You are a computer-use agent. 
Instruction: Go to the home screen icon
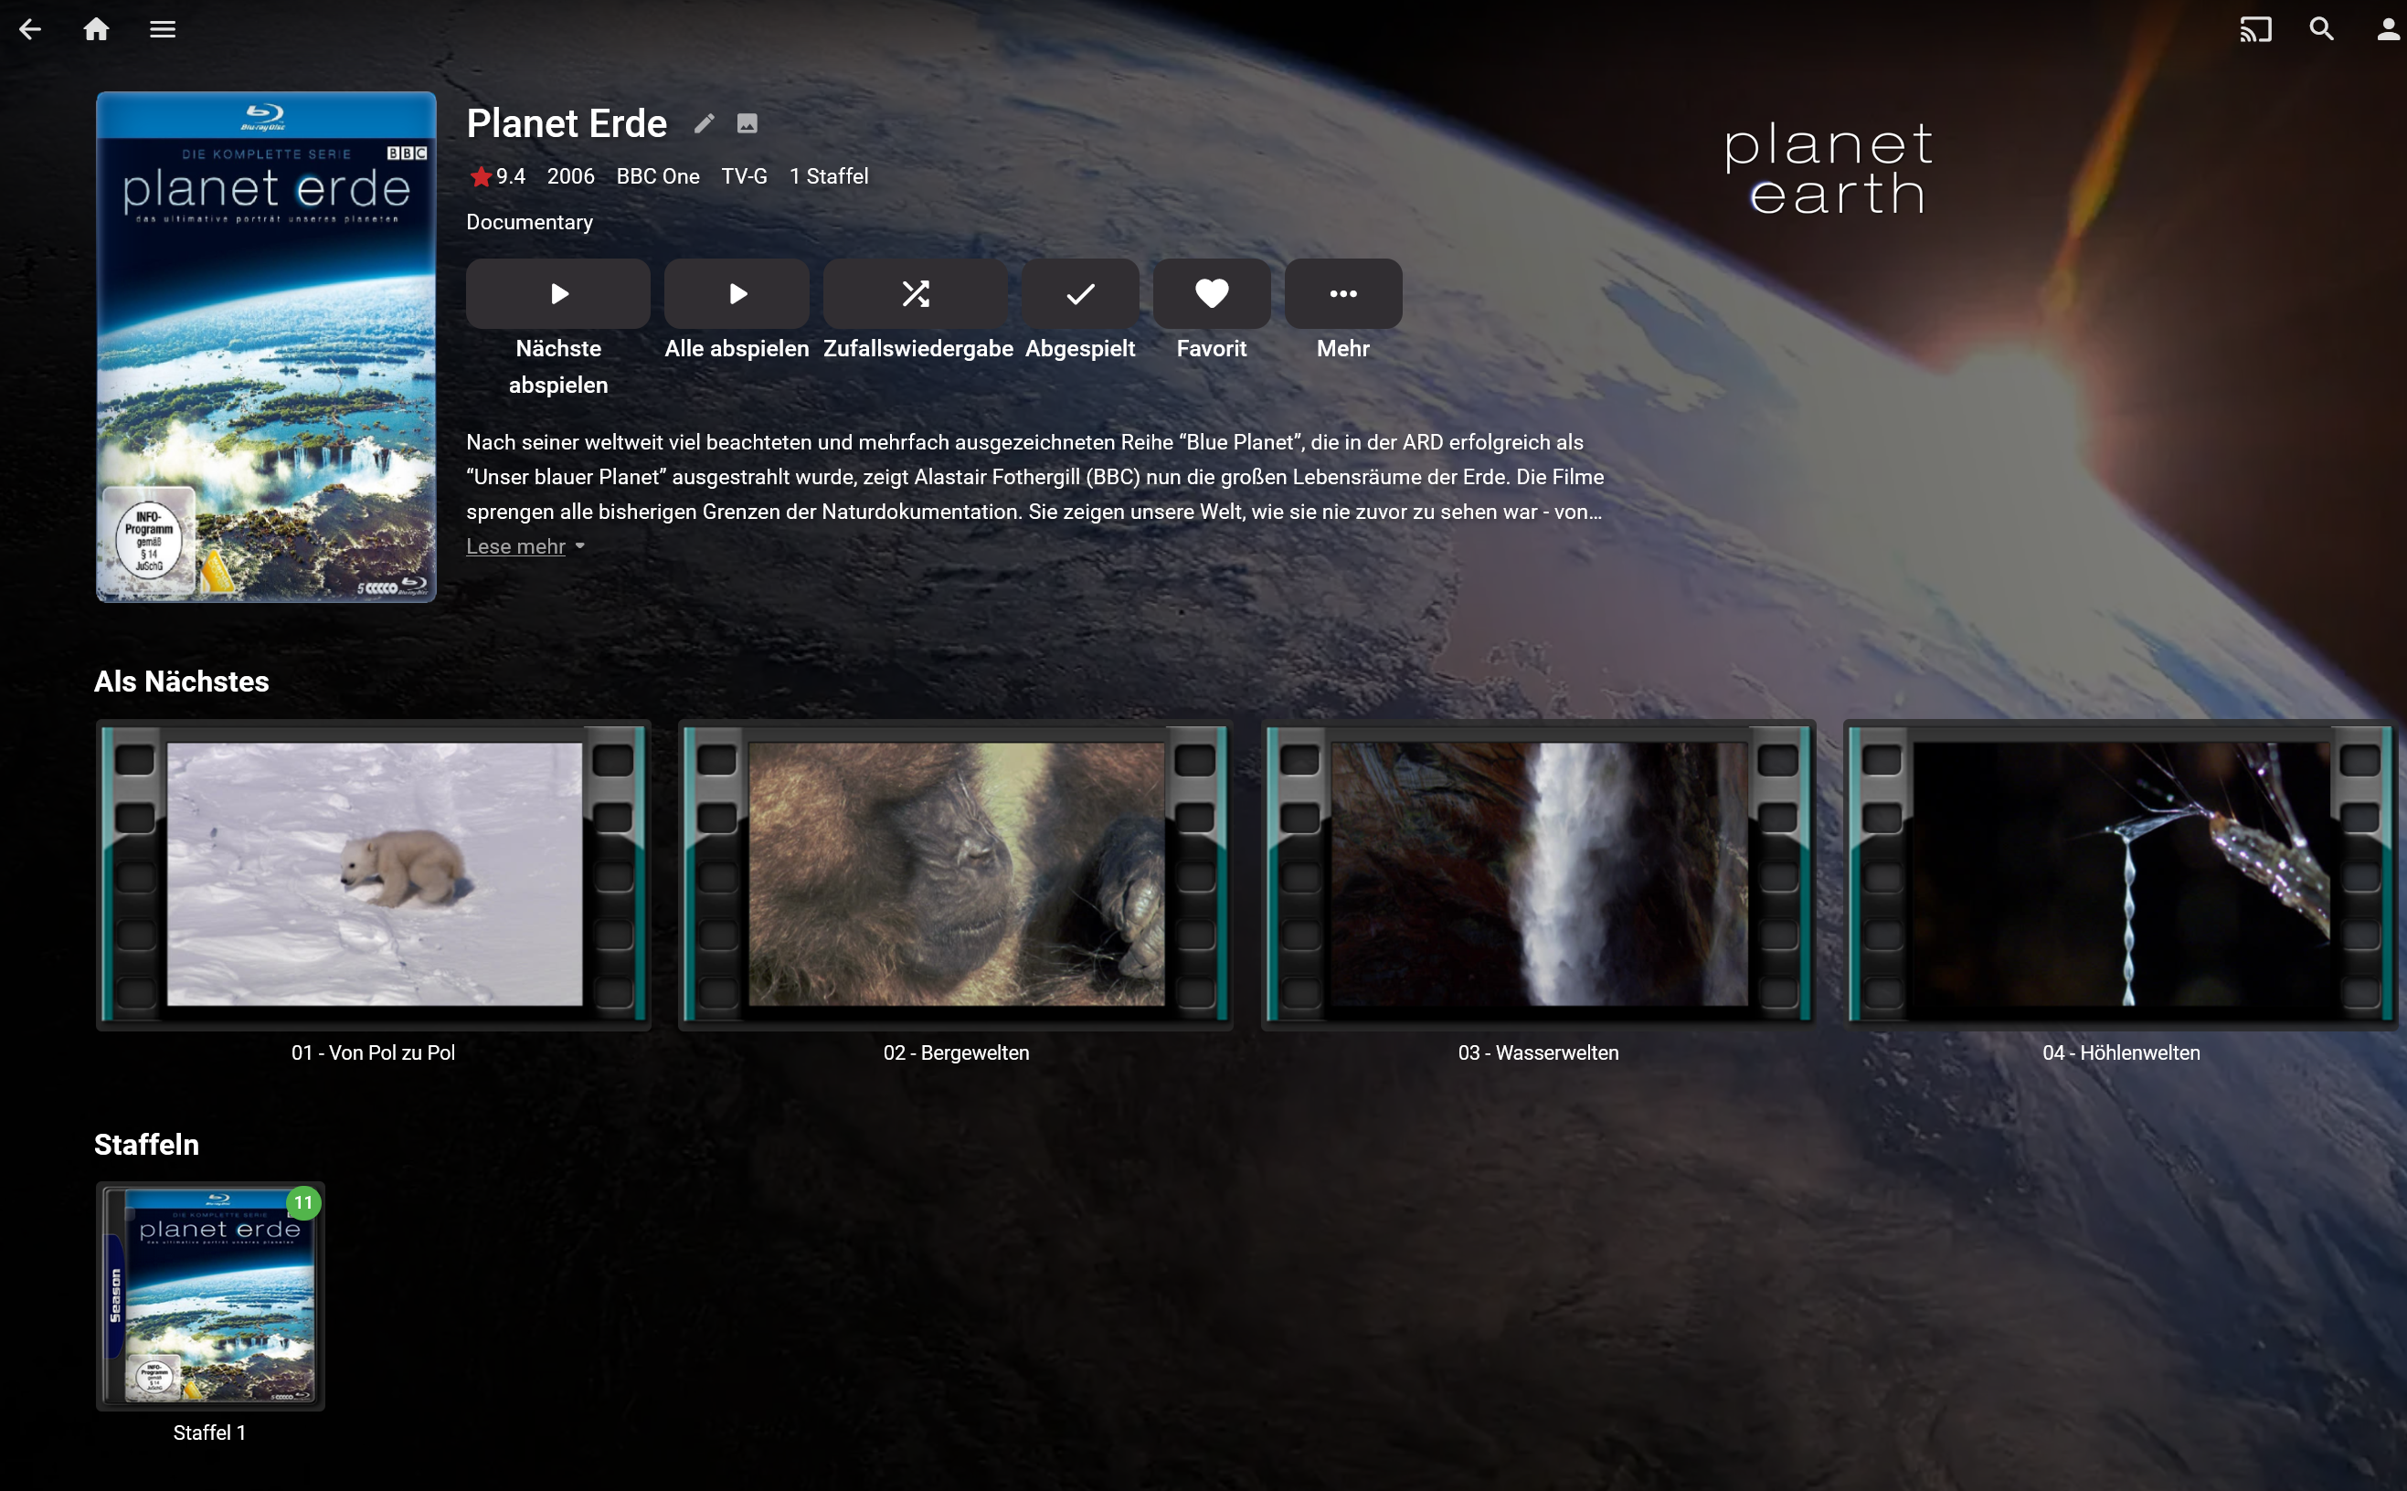[x=96, y=29]
